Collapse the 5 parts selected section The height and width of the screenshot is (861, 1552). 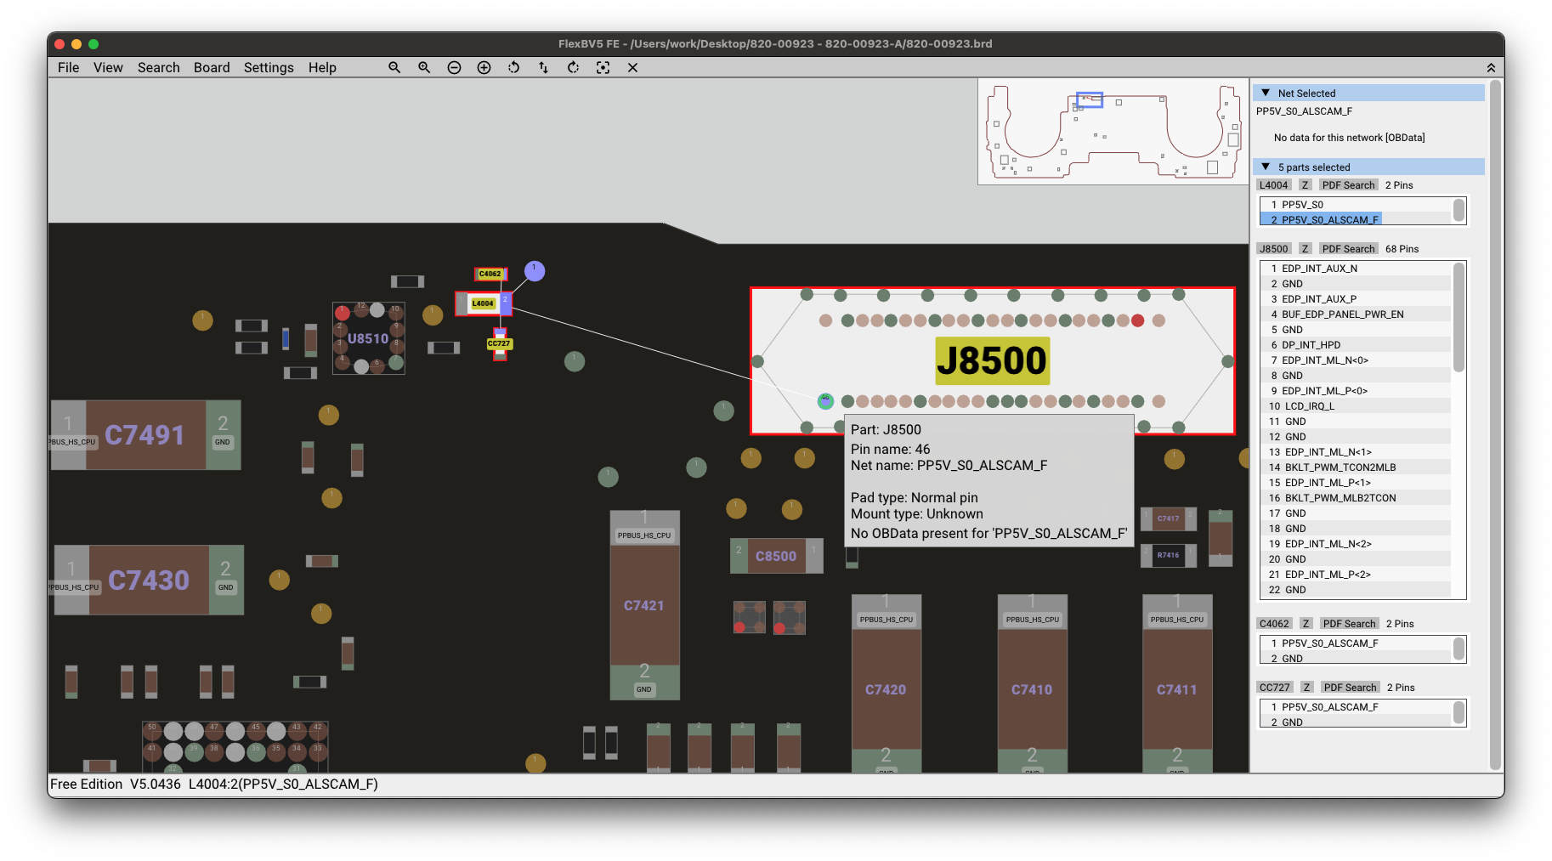1266,167
